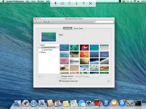Open Photo Booth icon in the Dock
The width and height of the screenshot is (146, 109).
98,103
